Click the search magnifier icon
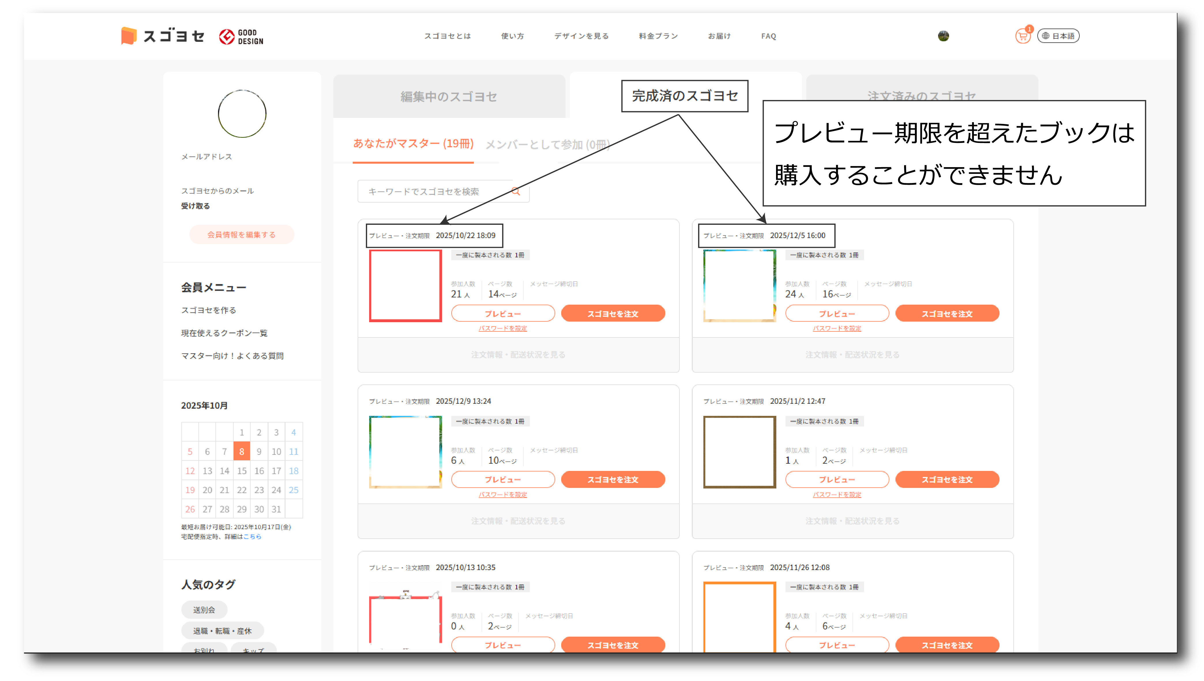This screenshot has height=681, width=1204. click(x=516, y=191)
